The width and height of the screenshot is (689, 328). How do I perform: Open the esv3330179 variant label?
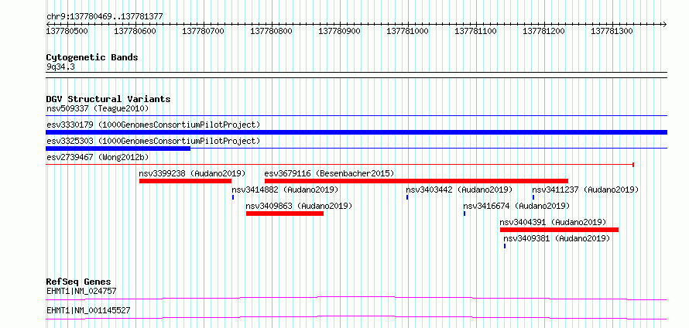coord(153,125)
